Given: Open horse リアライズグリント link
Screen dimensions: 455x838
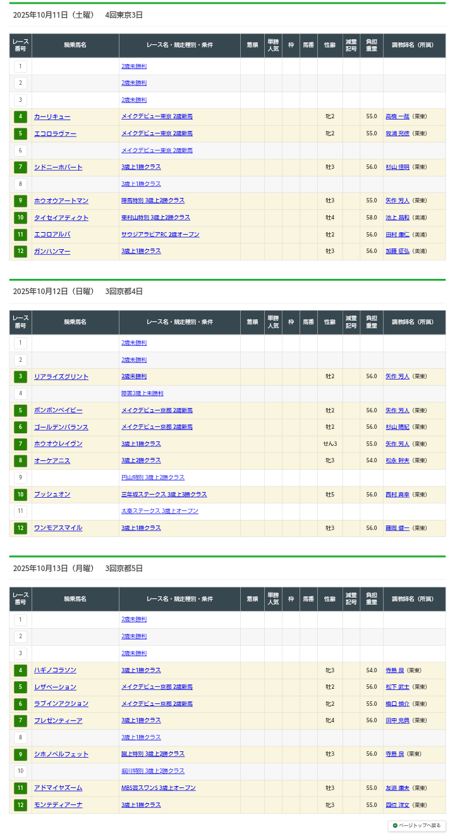Looking at the screenshot, I should point(61,376).
